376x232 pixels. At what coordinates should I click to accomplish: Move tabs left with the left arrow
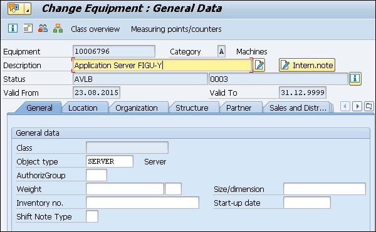coord(345,106)
